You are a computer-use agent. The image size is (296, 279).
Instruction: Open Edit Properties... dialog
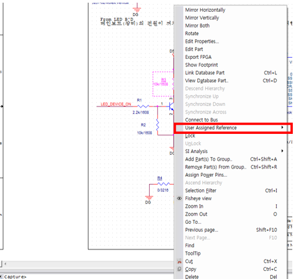point(202,41)
